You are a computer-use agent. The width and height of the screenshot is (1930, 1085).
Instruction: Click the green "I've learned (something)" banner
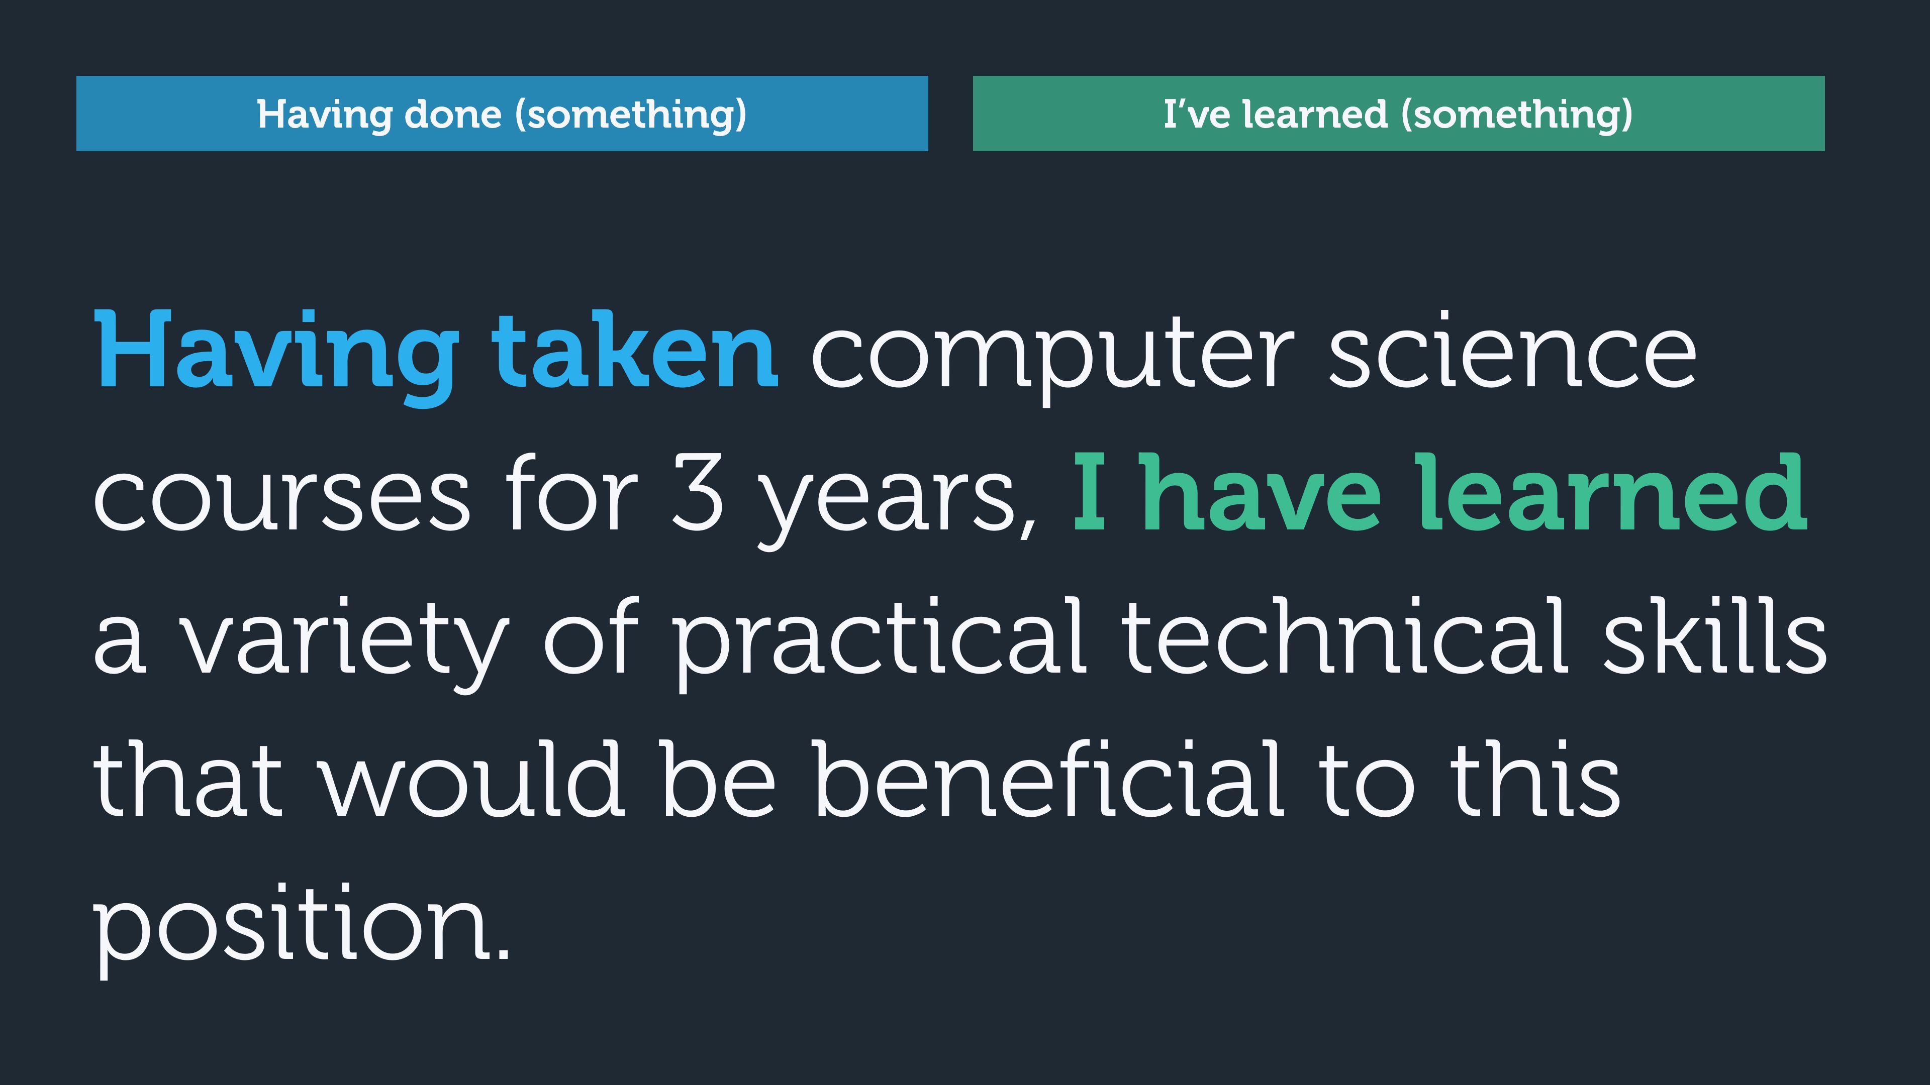(x=1398, y=114)
